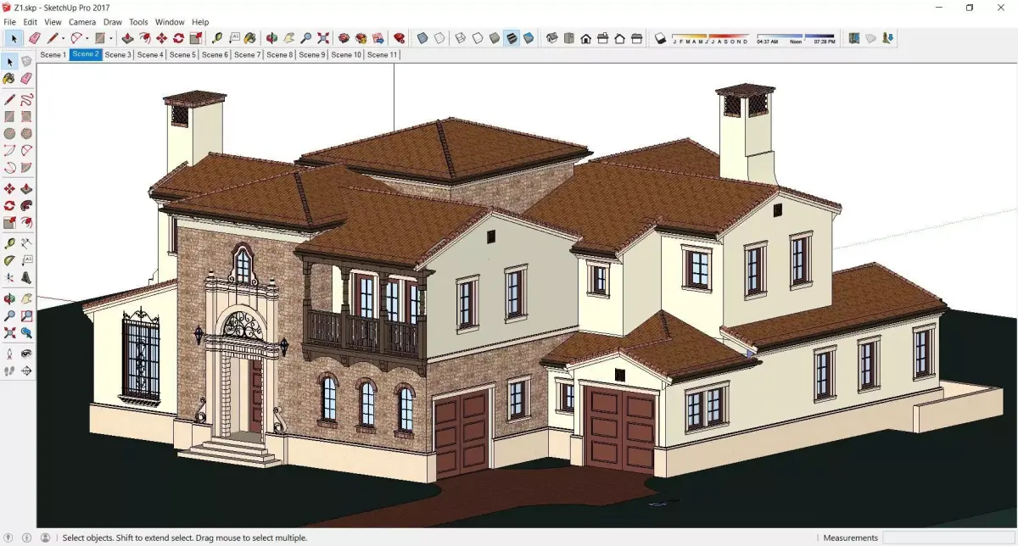1018x546 pixels.
Task: Select the Circle tool in left toolbar
Action: click(9, 133)
